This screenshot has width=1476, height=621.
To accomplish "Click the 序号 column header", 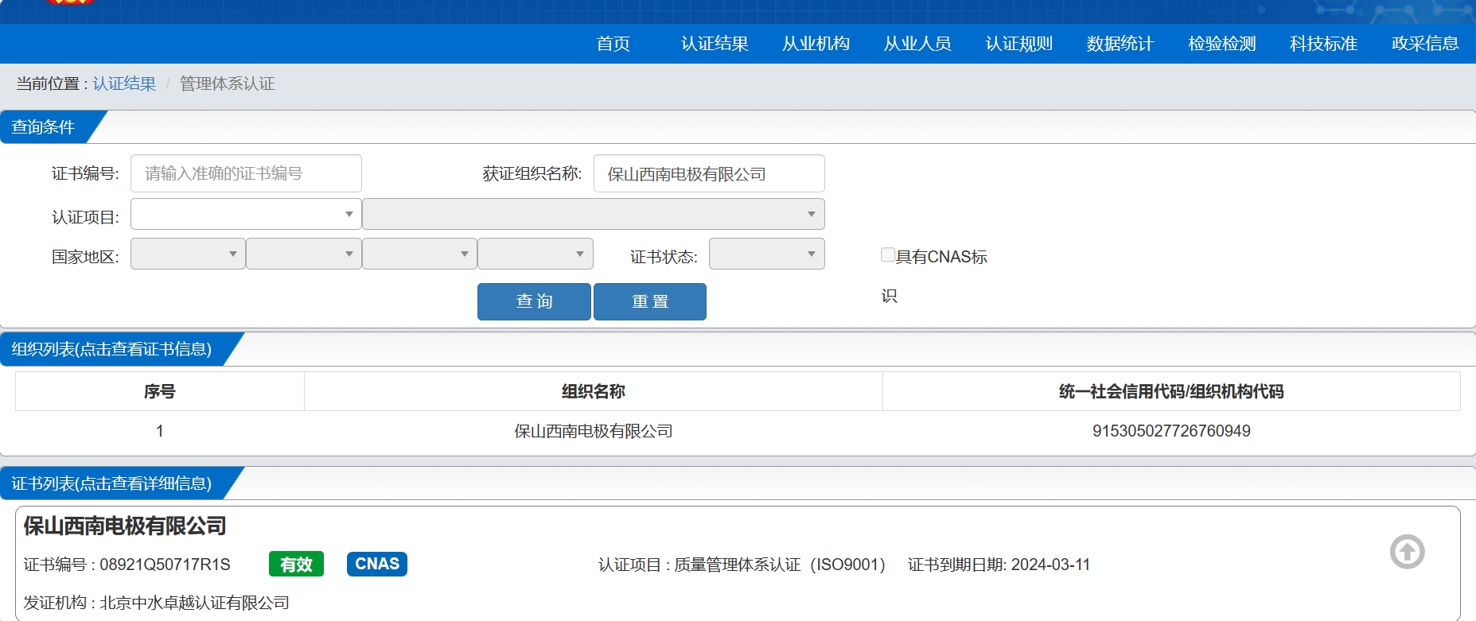I will [160, 391].
